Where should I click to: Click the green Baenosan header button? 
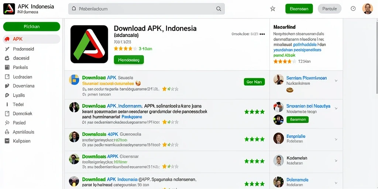pos(299,9)
